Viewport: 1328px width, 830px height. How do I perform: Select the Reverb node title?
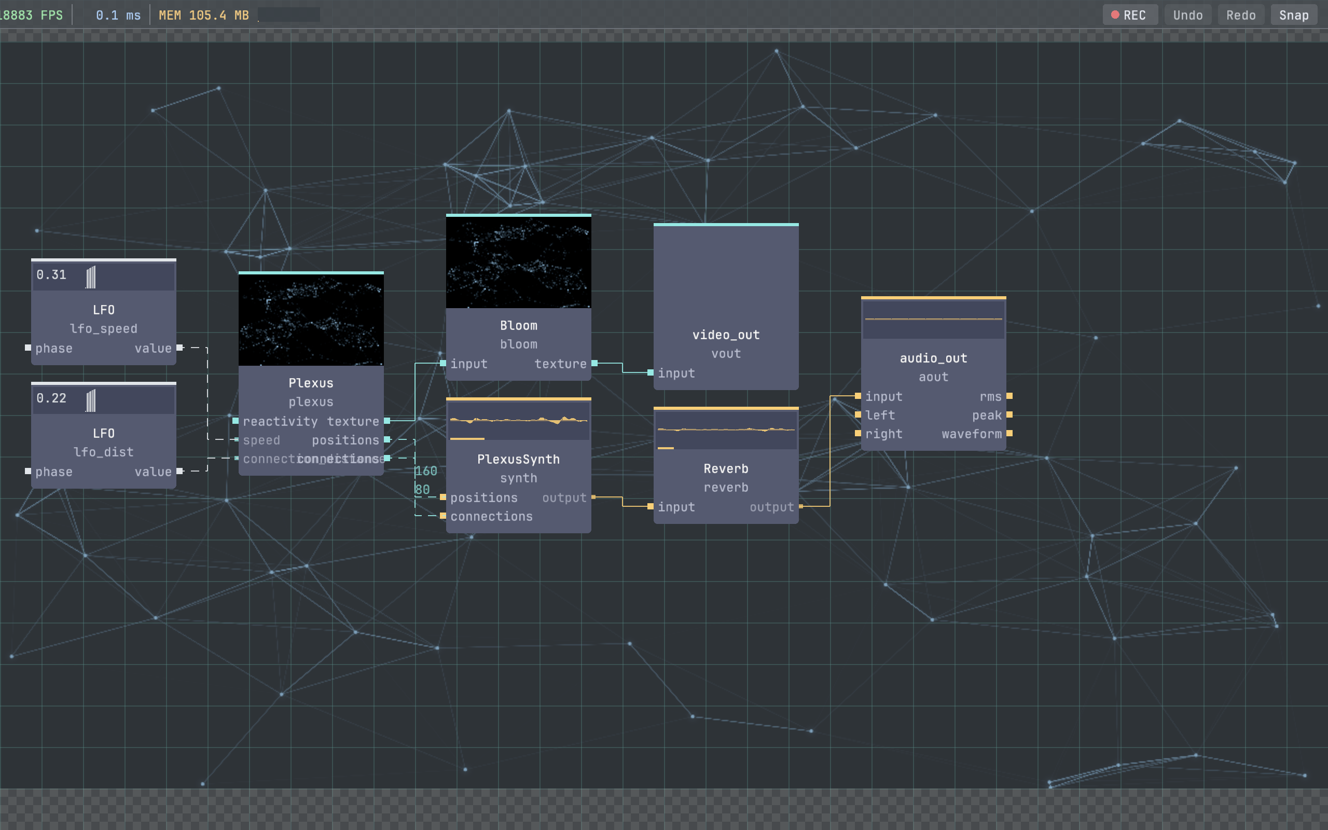[x=726, y=468]
